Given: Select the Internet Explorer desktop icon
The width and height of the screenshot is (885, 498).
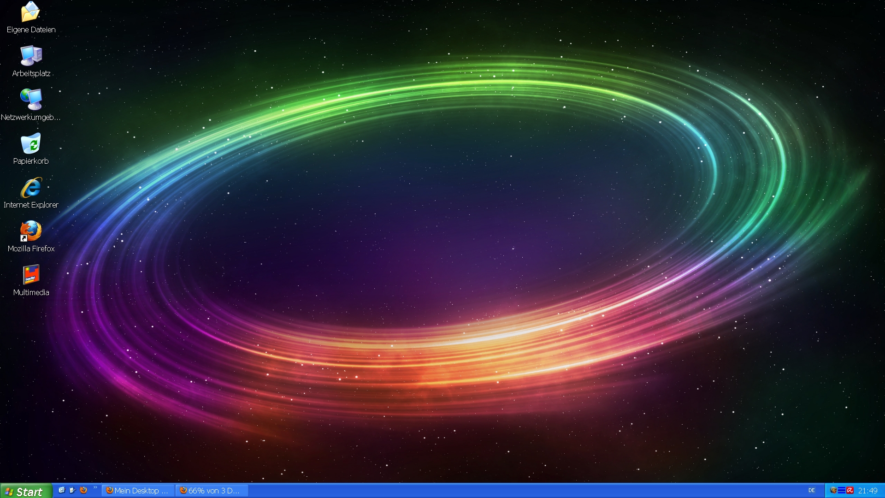Looking at the screenshot, I should tap(31, 188).
